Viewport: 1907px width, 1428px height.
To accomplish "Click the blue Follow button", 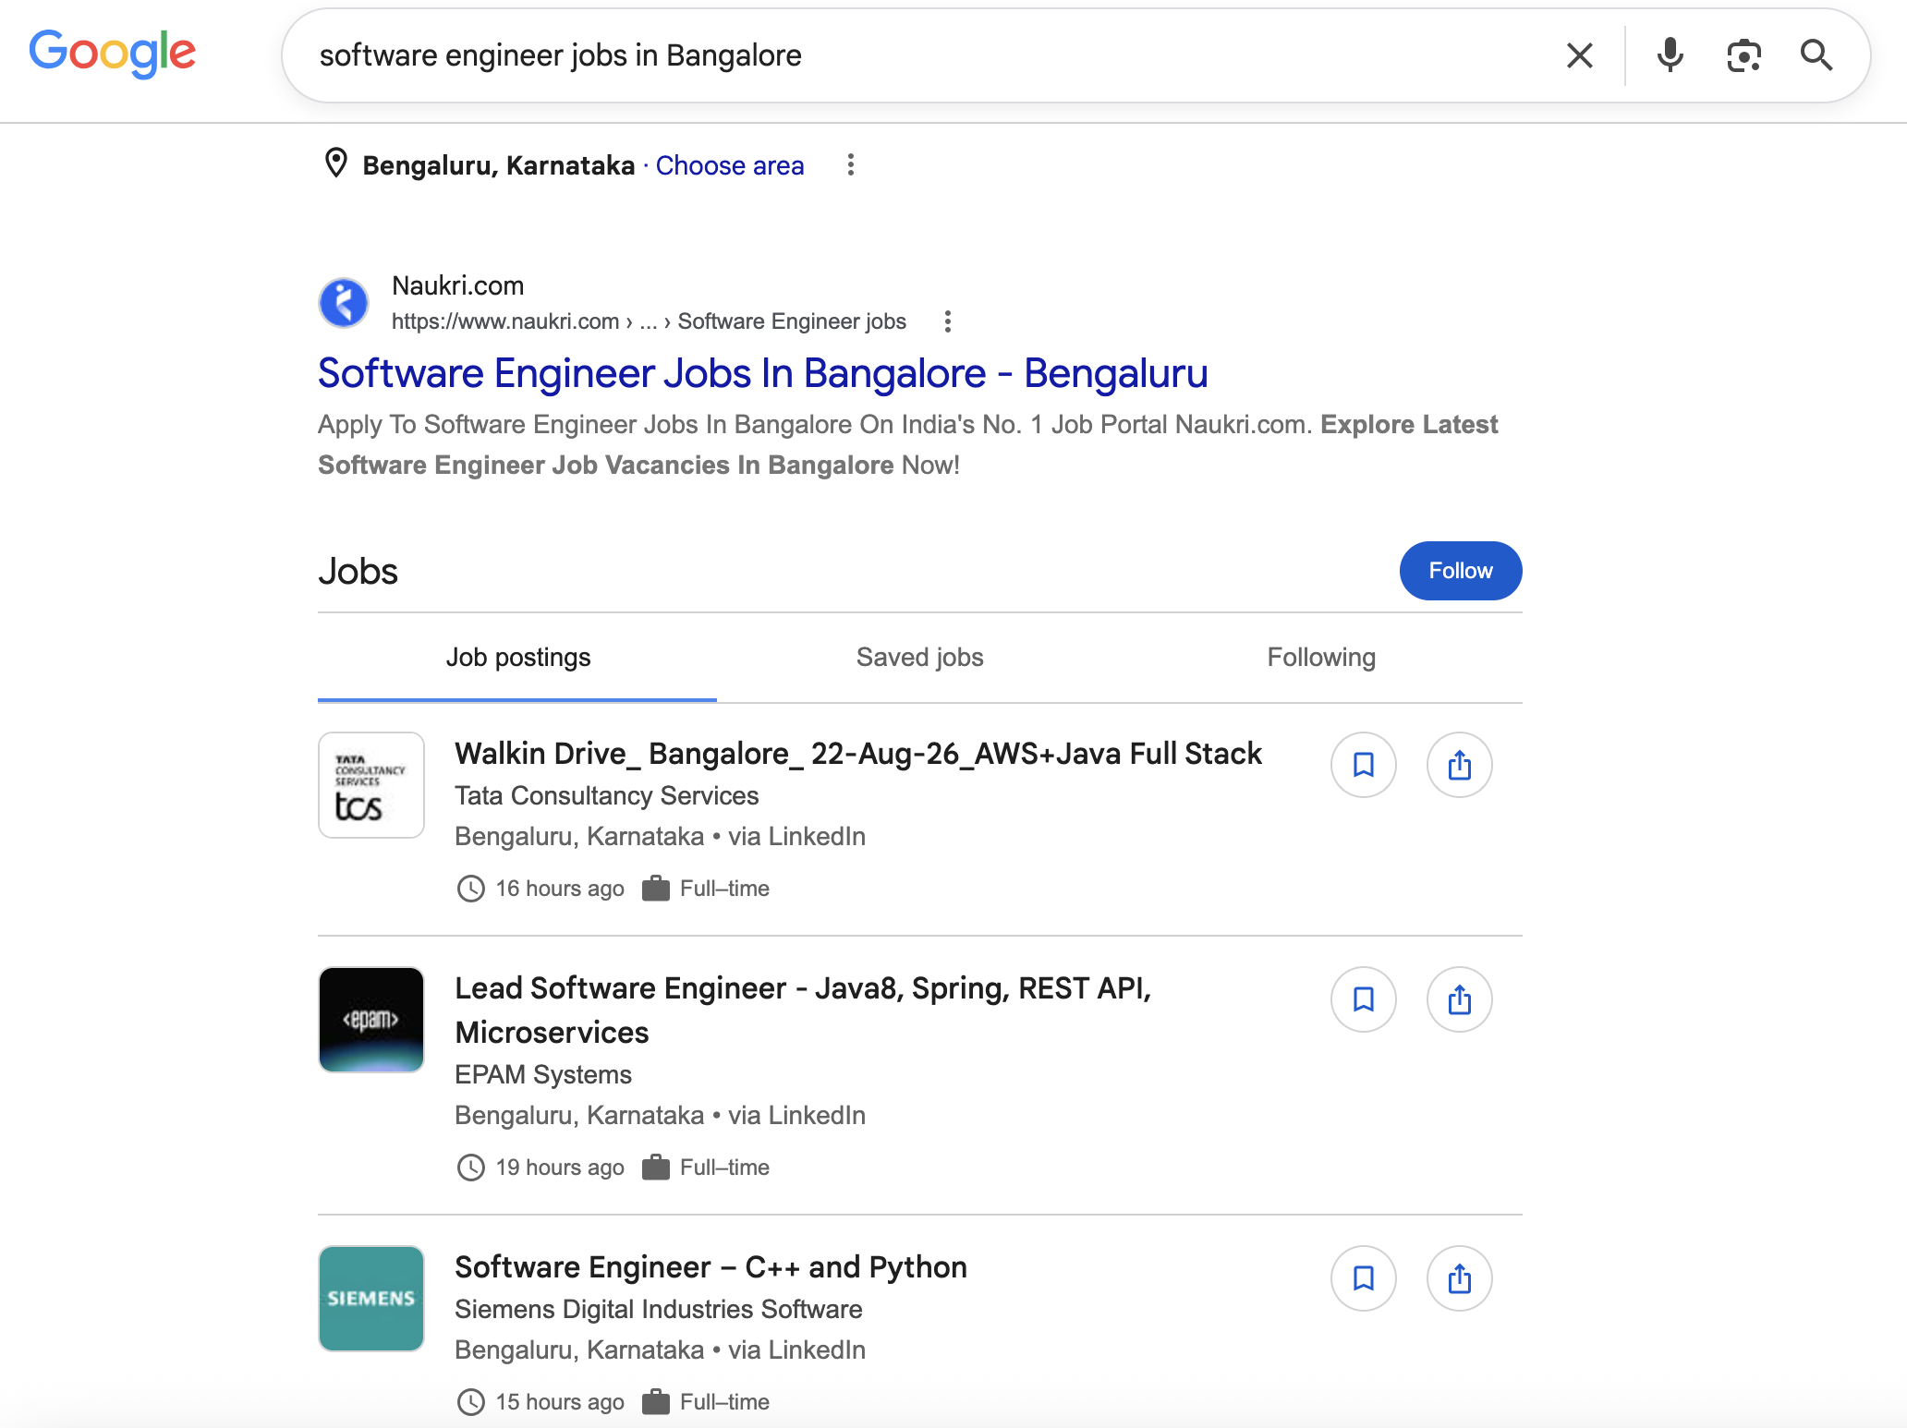I will (x=1461, y=571).
